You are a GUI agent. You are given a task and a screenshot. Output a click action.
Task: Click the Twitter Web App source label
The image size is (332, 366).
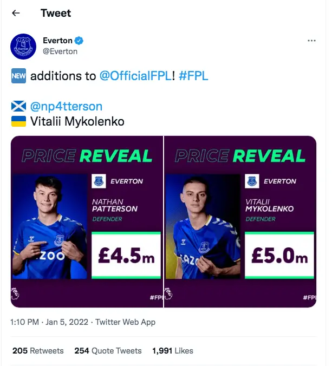[x=125, y=322]
